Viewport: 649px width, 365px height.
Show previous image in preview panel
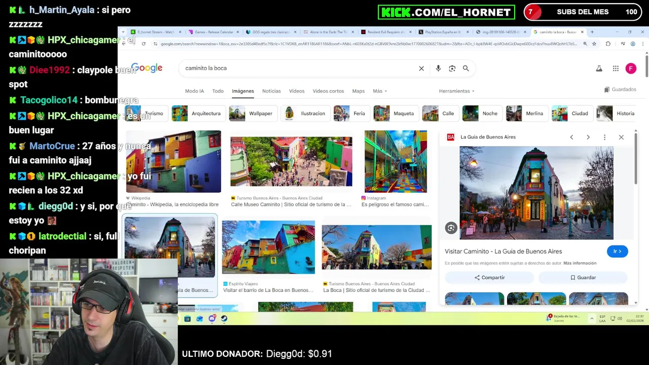pyautogui.click(x=571, y=137)
